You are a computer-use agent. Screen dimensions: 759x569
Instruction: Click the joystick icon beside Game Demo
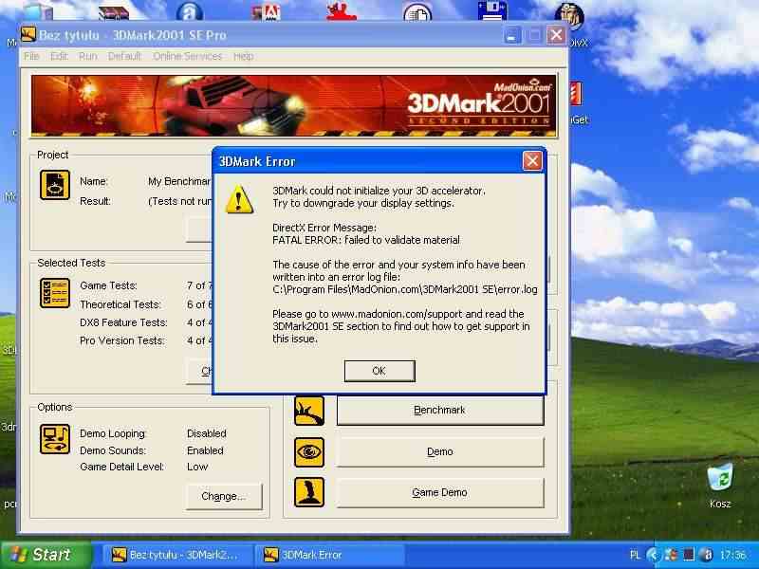tap(309, 492)
